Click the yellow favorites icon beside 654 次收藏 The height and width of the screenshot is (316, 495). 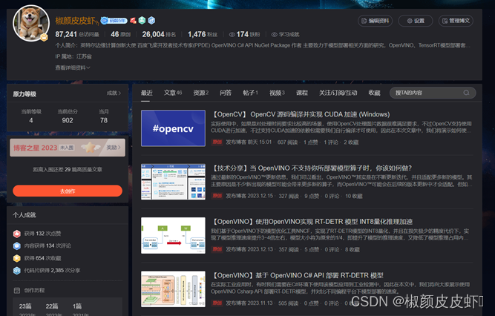tap(17, 258)
